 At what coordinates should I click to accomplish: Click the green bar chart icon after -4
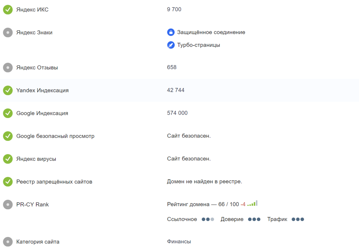[x=252, y=203]
